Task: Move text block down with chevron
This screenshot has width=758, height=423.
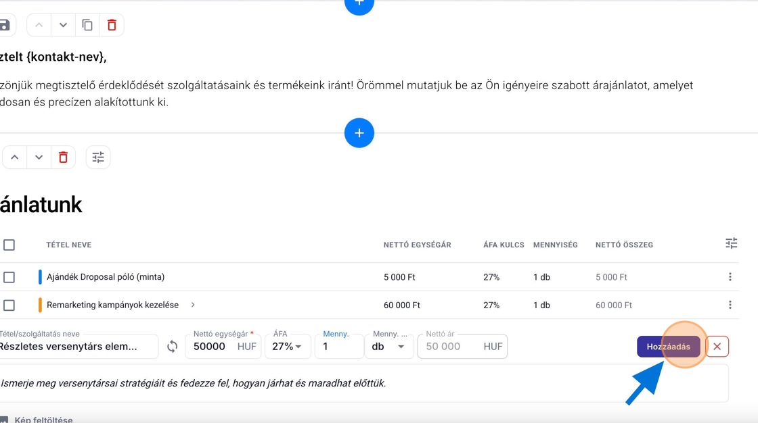Action: coord(63,25)
